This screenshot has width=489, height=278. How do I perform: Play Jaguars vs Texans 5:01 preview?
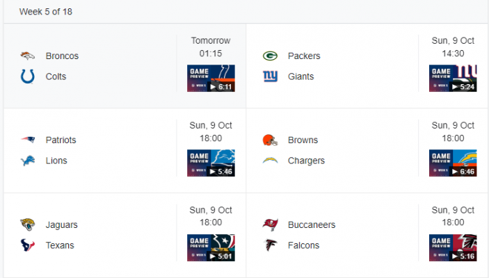coord(211,248)
